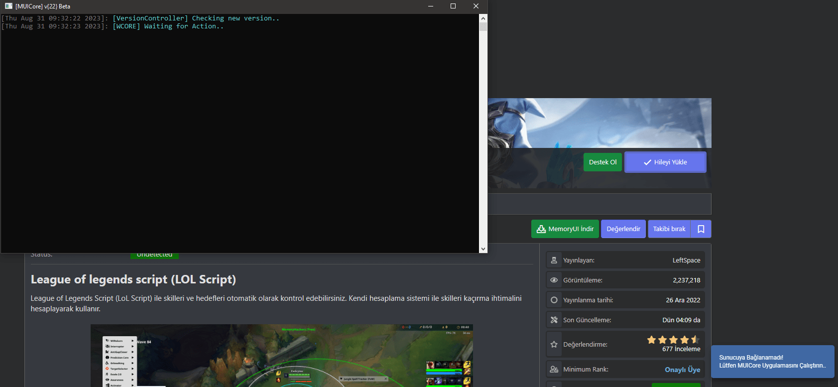838x387 pixels.
Task: Maximize the MUICore console window
Action: tap(453, 6)
